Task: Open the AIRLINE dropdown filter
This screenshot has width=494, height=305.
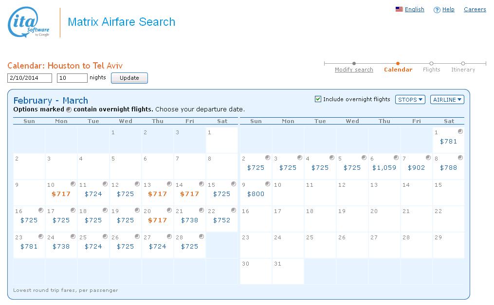Action: [447, 100]
